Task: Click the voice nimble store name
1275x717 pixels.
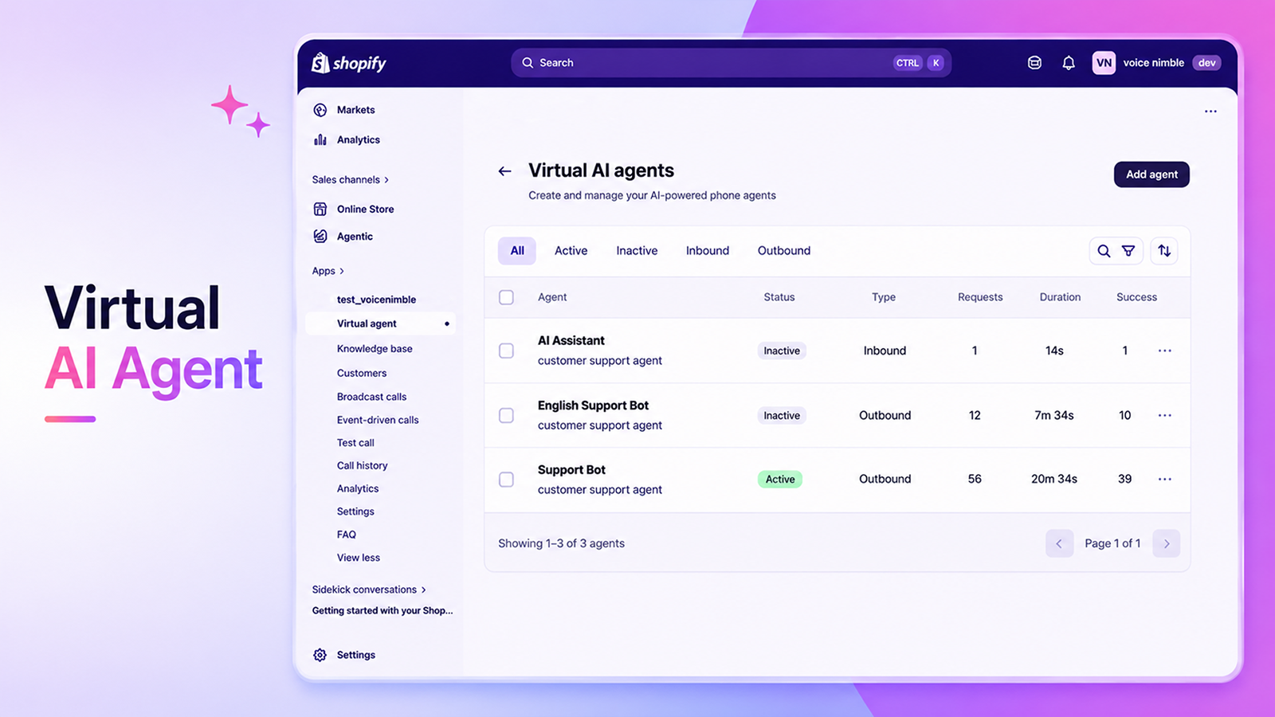Action: click(1153, 63)
